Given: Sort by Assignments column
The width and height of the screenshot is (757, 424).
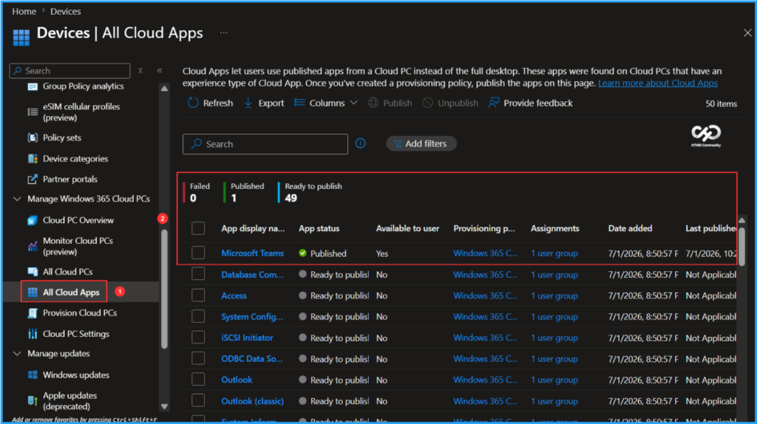Looking at the screenshot, I should (554, 228).
